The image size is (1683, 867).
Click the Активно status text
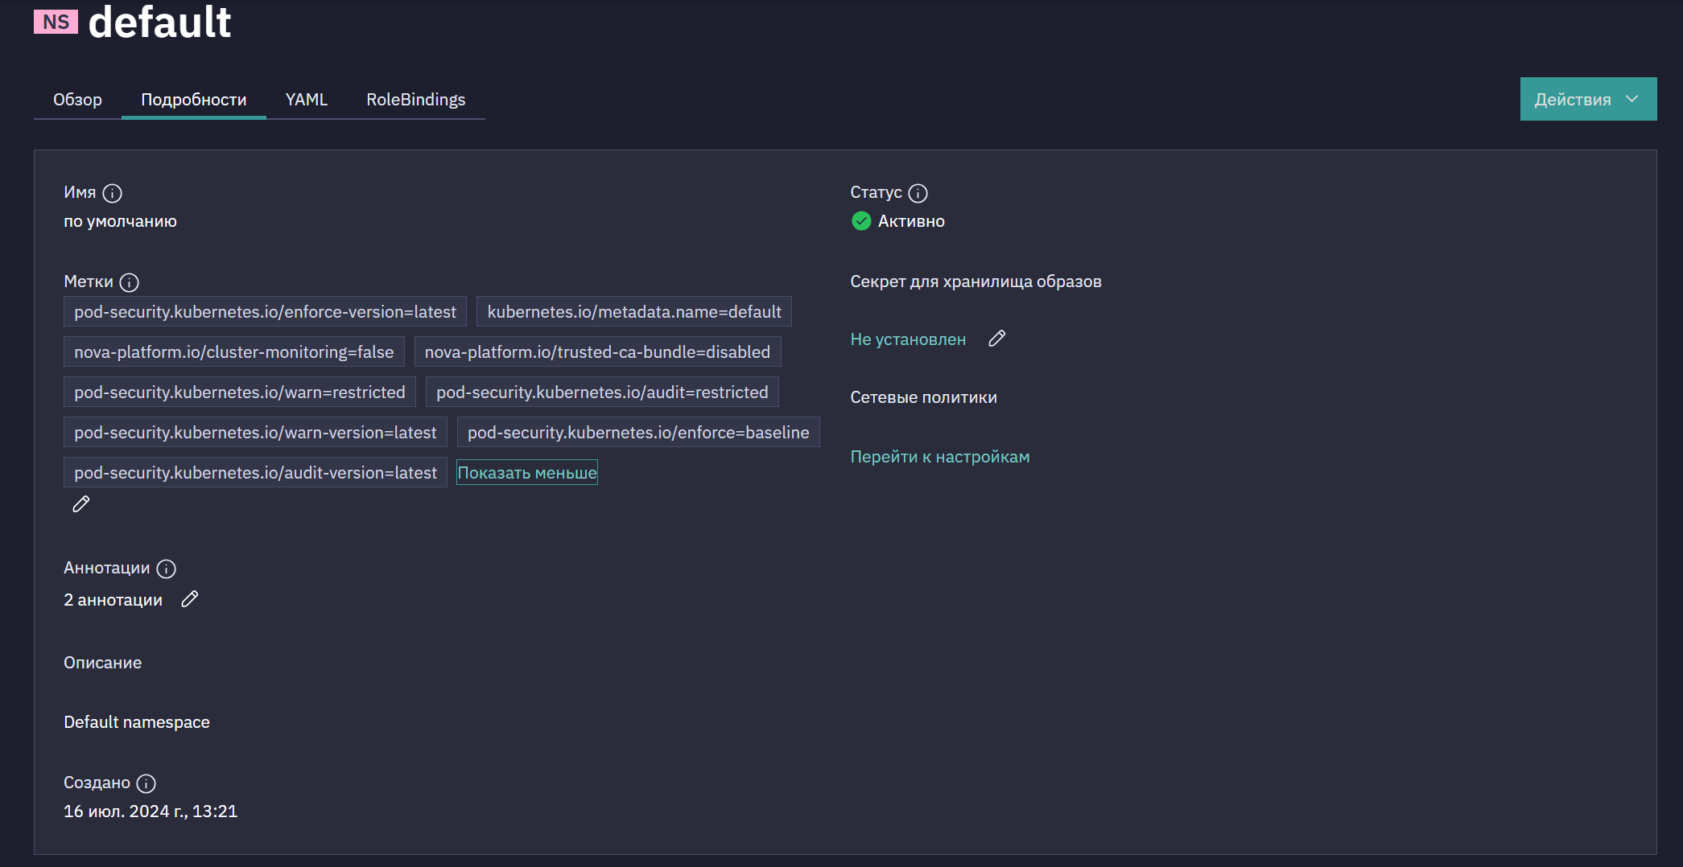(911, 221)
